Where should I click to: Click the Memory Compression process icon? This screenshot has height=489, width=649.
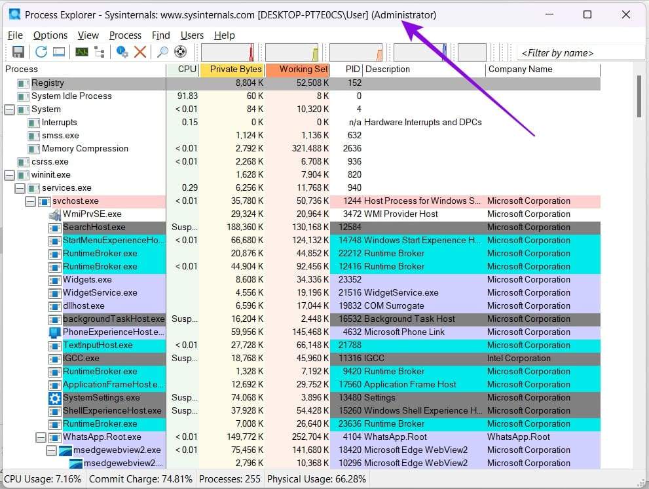33,149
